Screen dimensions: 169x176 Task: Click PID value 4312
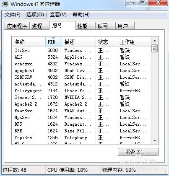pos(52,84)
